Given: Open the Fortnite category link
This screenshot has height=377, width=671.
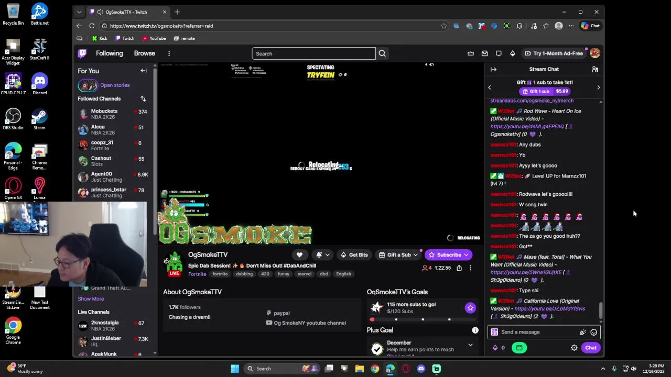Looking at the screenshot, I should [x=197, y=274].
